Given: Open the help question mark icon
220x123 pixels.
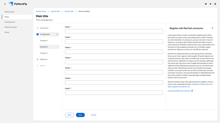Looking at the screenshot, I should 215,4.
